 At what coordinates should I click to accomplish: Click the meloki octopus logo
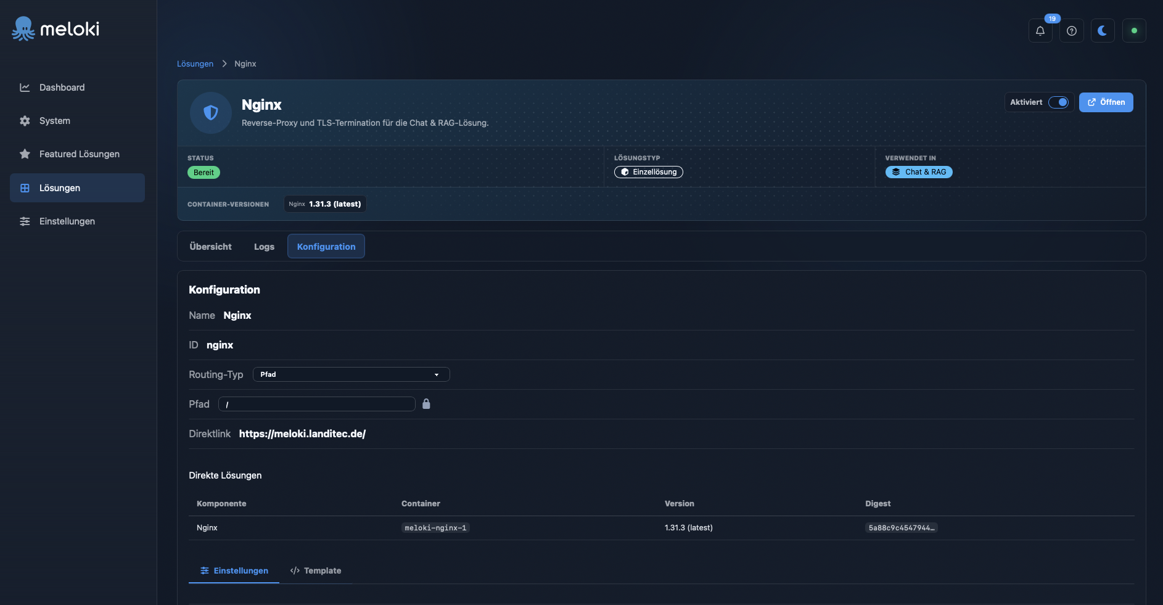pyautogui.click(x=23, y=28)
